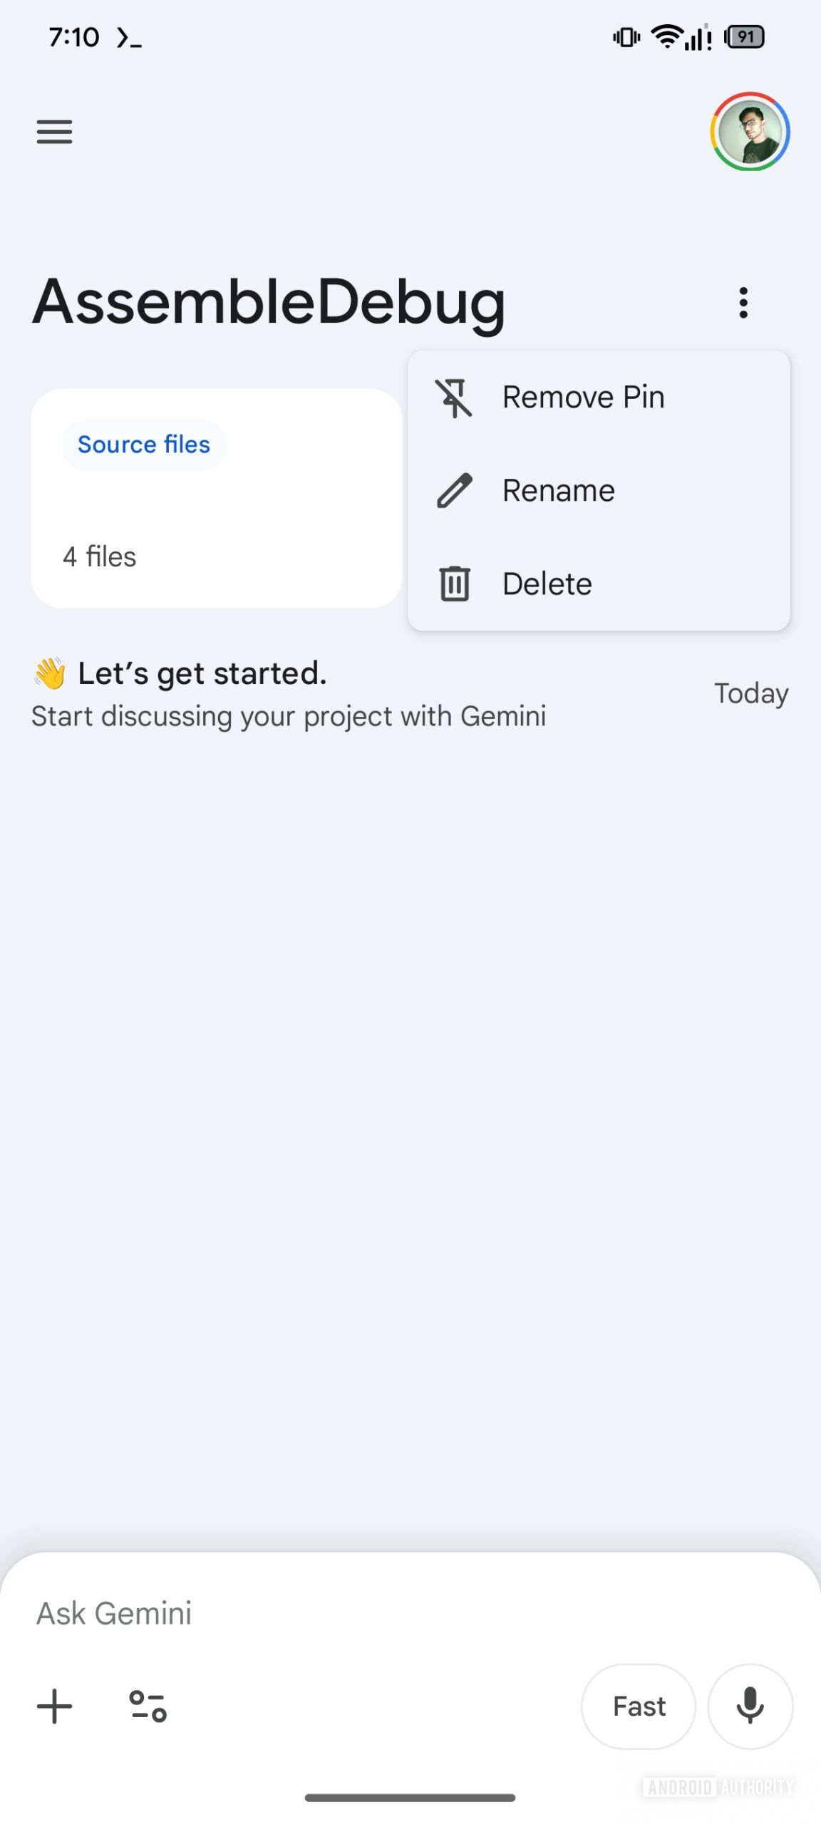Click the trash can icon
The height and width of the screenshot is (1824, 821).
pyautogui.click(x=454, y=584)
